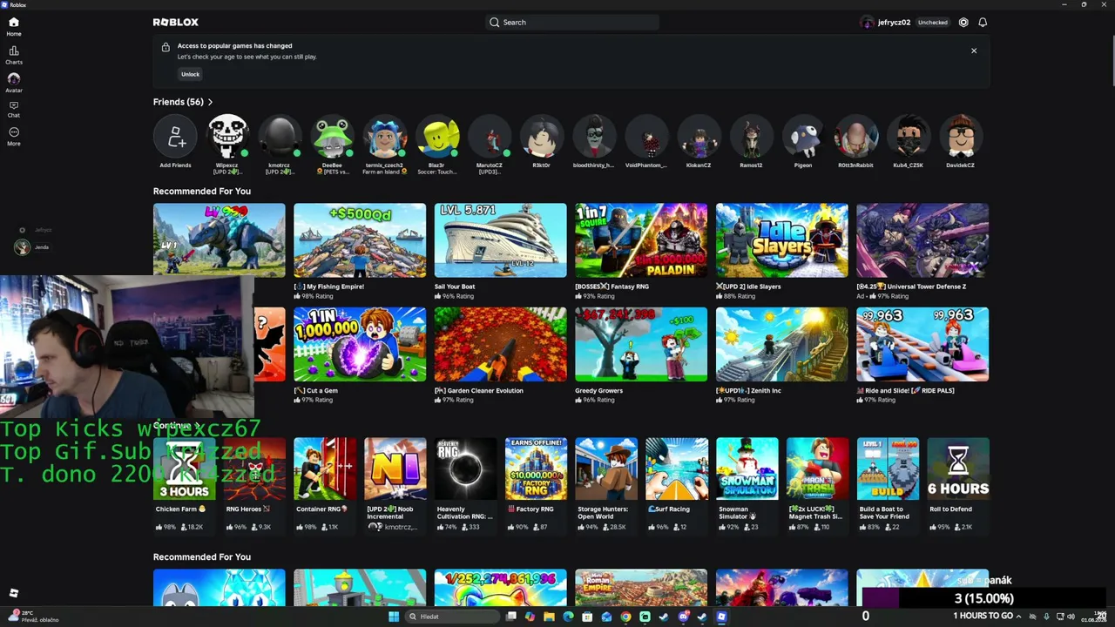Viewport: 1115px width, 627px height.
Task: Continue playing Storage Hunters: Open World
Action: (606, 469)
